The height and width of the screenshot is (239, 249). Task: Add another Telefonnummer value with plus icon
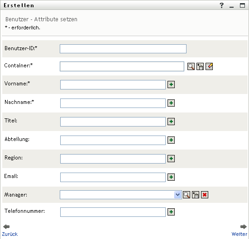click(x=171, y=212)
